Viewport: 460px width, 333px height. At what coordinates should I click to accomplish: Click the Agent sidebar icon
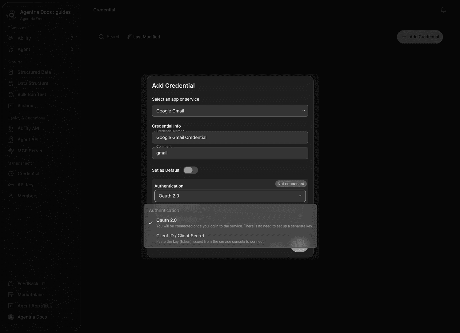coord(11,49)
